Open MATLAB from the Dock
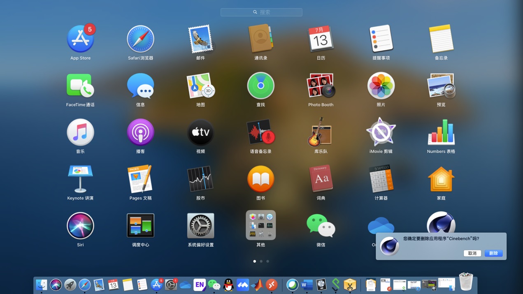This screenshot has width=523, height=294. click(257, 285)
